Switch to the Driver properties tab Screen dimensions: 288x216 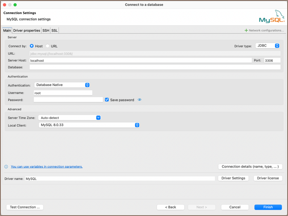(x=27, y=31)
